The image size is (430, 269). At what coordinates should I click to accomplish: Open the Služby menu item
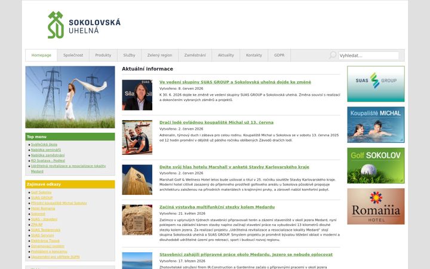click(x=129, y=55)
